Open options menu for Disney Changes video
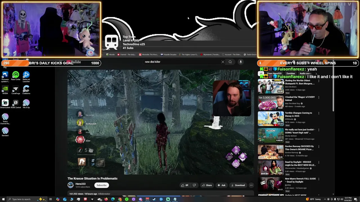Screen dimensions: 360x202 319,113
